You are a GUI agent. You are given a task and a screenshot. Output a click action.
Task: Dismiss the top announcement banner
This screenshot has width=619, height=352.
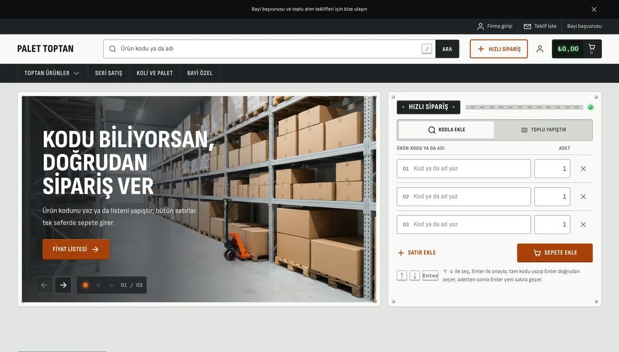click(x=594, y=9)
